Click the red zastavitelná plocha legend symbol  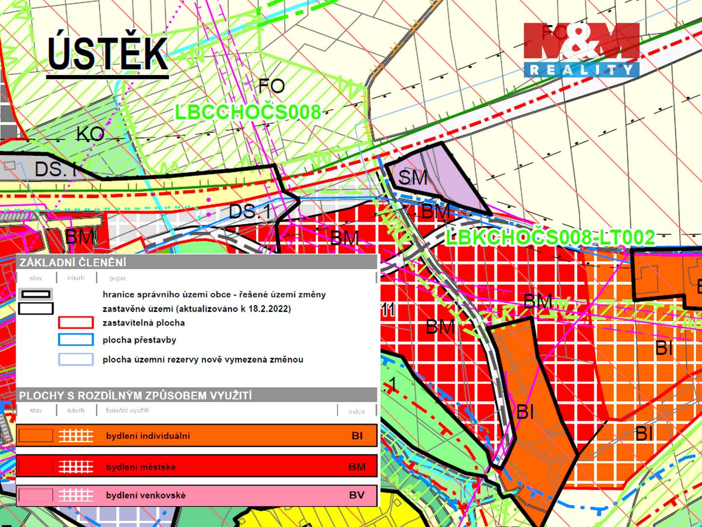[x=76, y=323]
